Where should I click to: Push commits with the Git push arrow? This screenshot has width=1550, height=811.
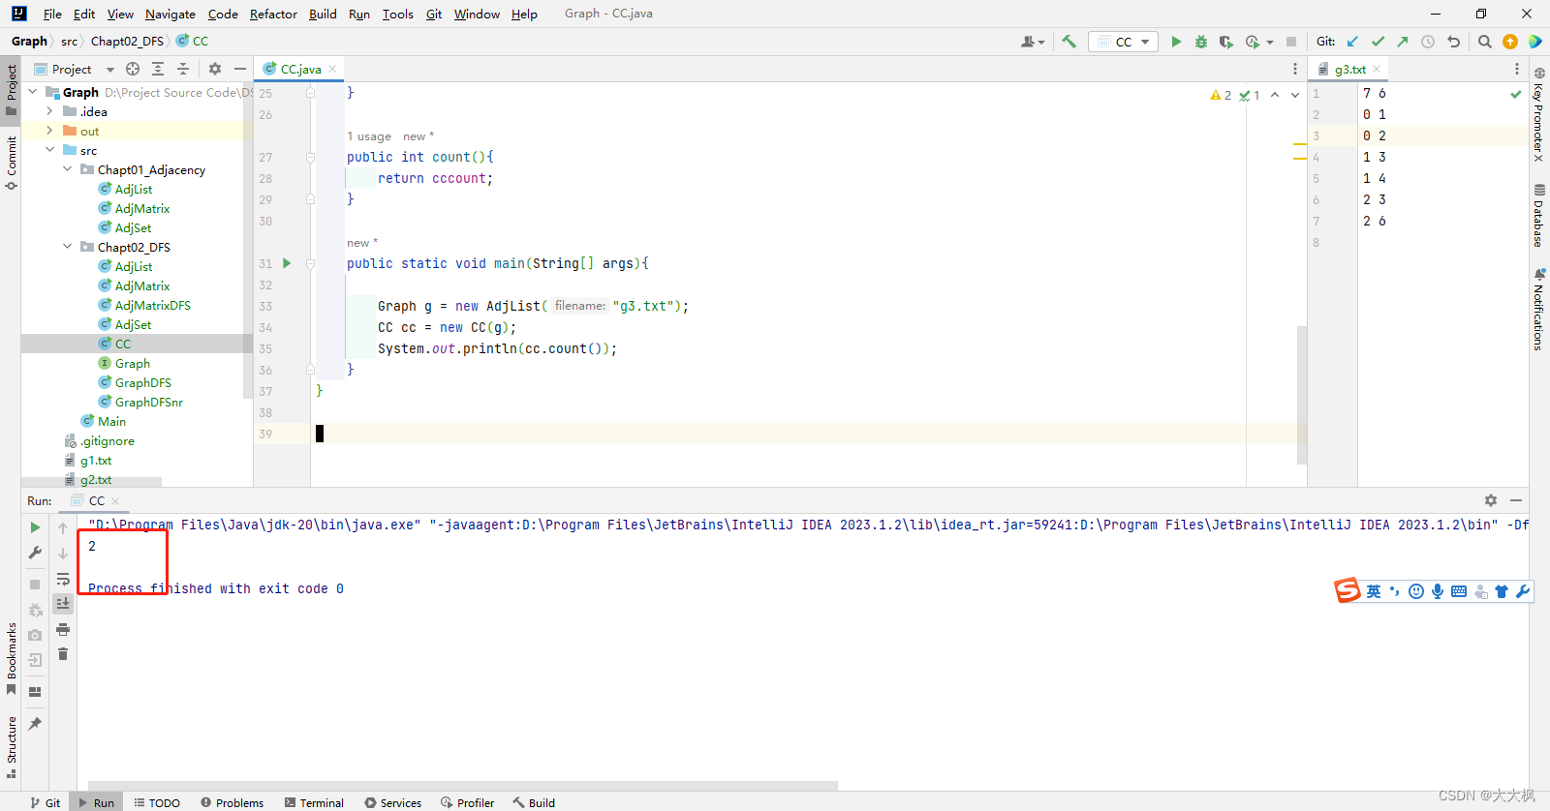coord(1403,42)
